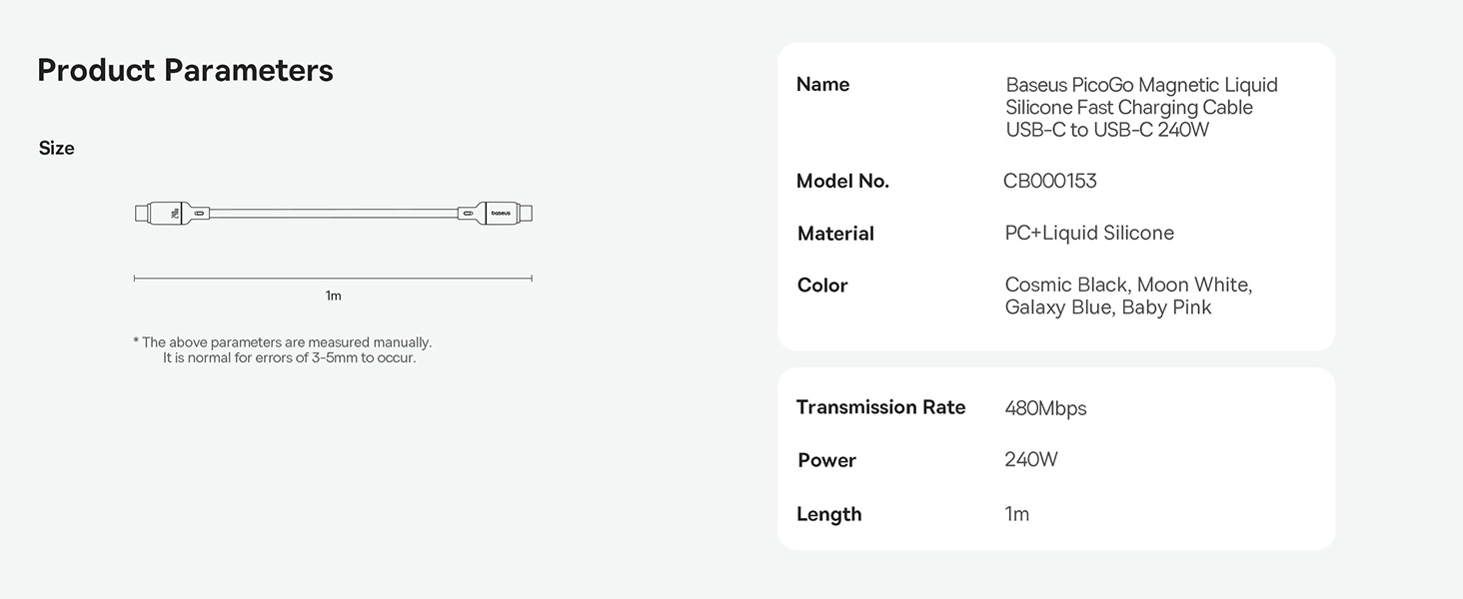Image resolution: width=1463 pixels, height=599 pixels.
Task: Click the manual measurement disclaimer note
Action: click(x=283, y=349)
